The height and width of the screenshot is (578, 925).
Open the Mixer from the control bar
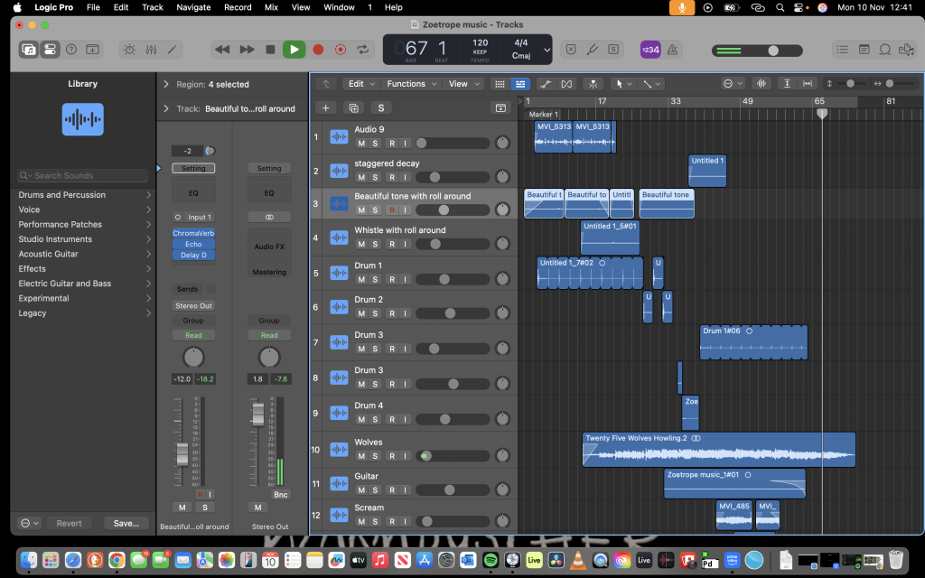click(x=151, y=50)
